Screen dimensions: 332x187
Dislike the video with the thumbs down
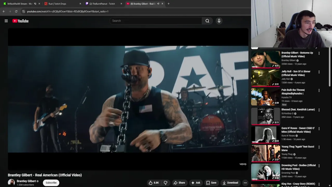tap(165, 183)
